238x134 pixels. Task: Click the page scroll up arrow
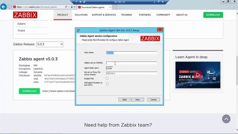[x=237, y=14]
